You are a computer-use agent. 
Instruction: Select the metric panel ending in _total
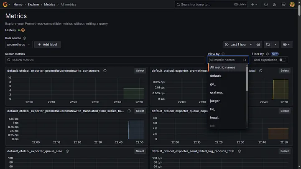(x=285, y=71)
